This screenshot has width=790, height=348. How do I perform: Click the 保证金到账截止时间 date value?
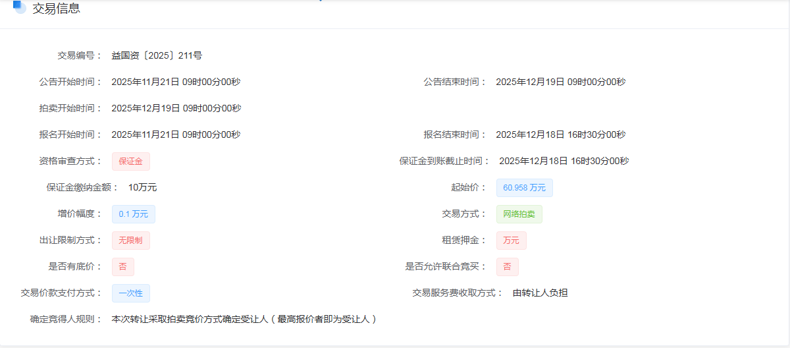(564, 161)
